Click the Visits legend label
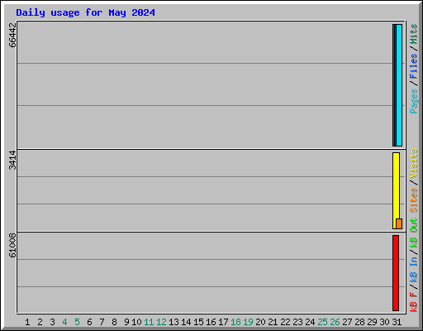423x331 pixels. [414, 163]
